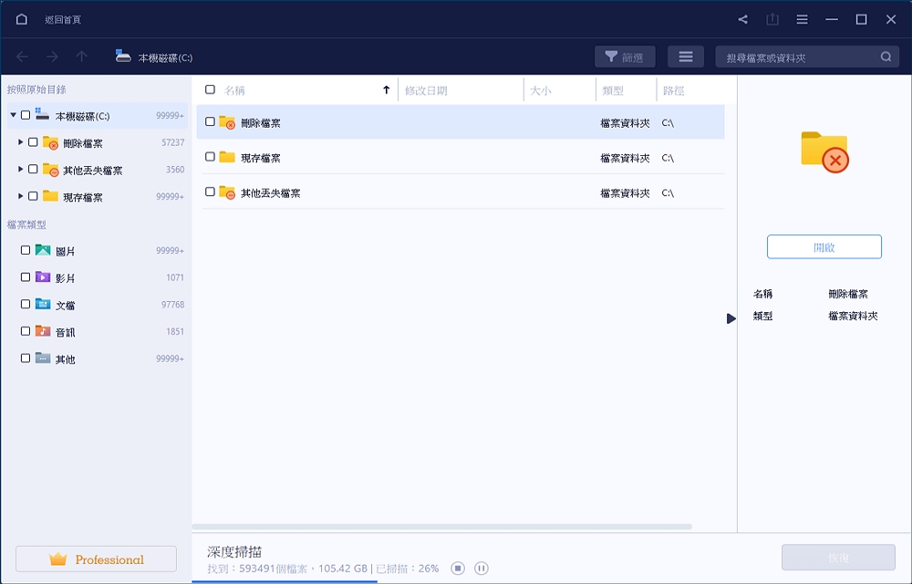Click the 恢復 recover button

838,558
